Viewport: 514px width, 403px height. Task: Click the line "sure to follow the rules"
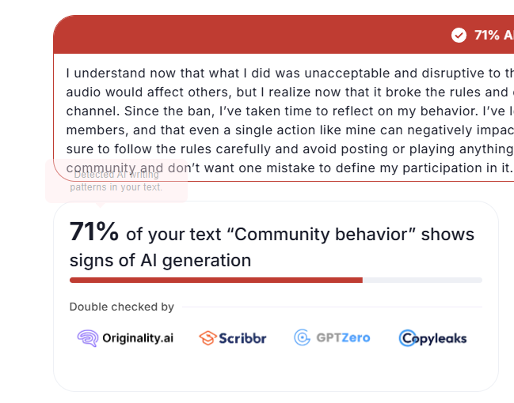[x=290, y=149]
